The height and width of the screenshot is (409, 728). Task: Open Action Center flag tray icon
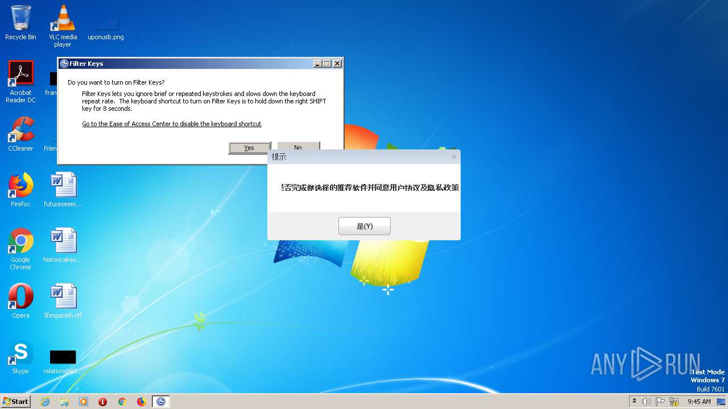click(x=661, y=402)
